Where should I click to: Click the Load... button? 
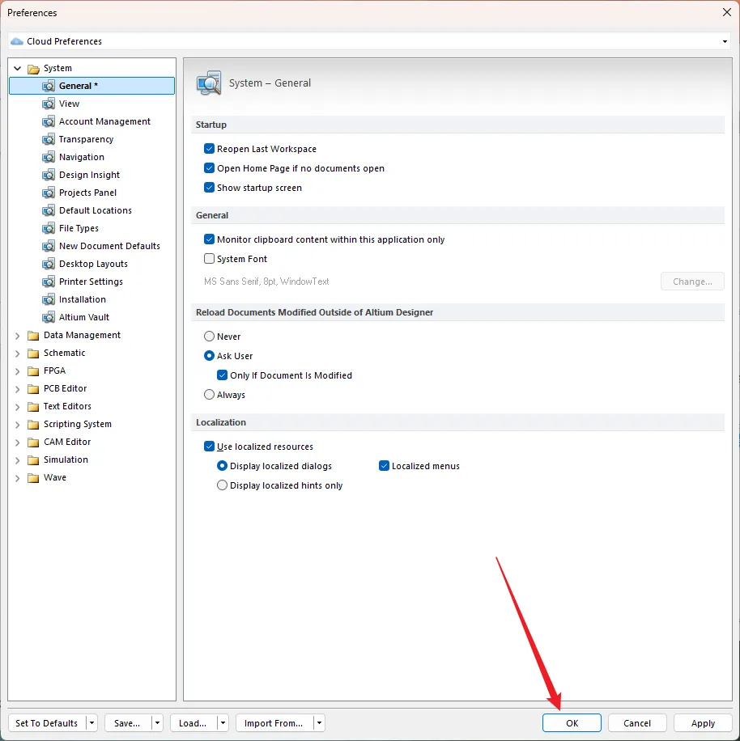pyautogui.click(x=193, y=723)
